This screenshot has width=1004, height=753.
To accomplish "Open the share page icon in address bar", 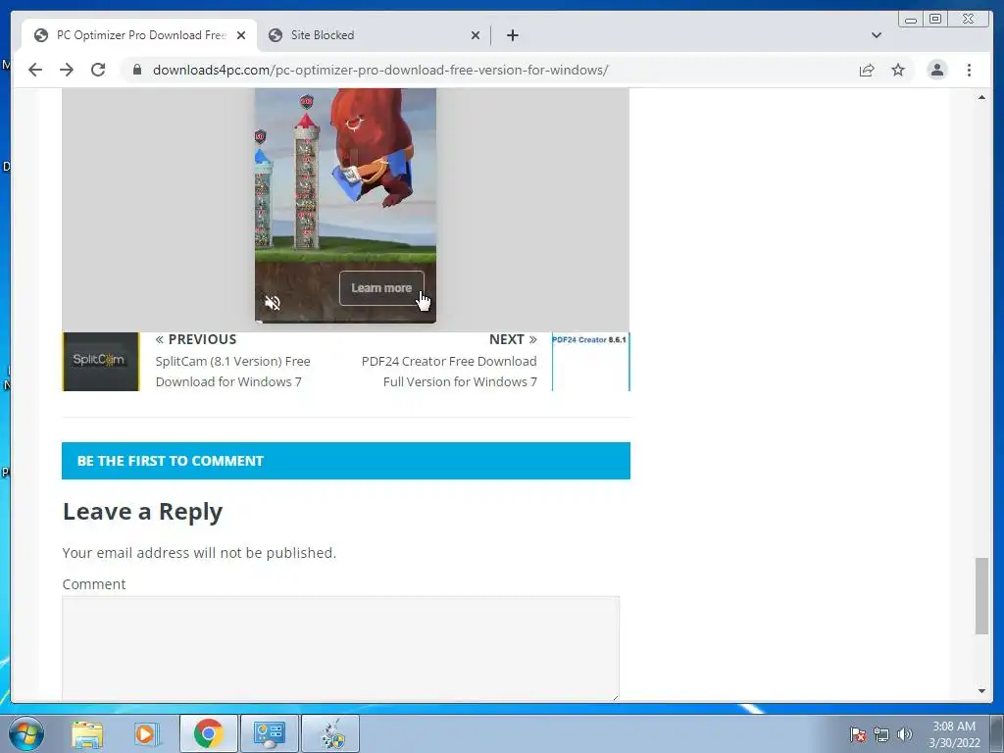I will [867, 70].
